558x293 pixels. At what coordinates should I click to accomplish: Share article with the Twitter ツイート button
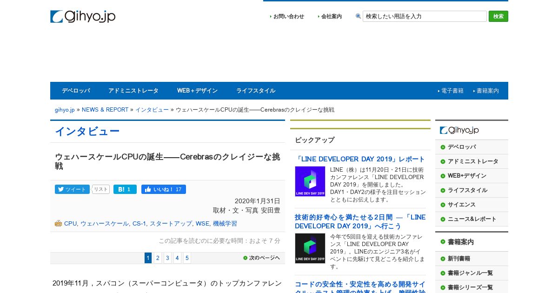[72, 189]
